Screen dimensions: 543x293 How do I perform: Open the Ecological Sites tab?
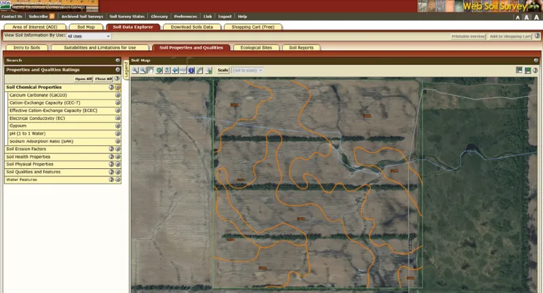coord(256,47)
